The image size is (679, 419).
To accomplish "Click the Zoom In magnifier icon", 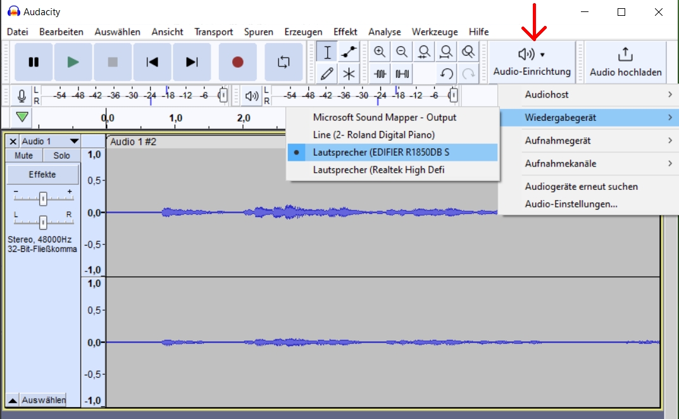I will [380, 52].
